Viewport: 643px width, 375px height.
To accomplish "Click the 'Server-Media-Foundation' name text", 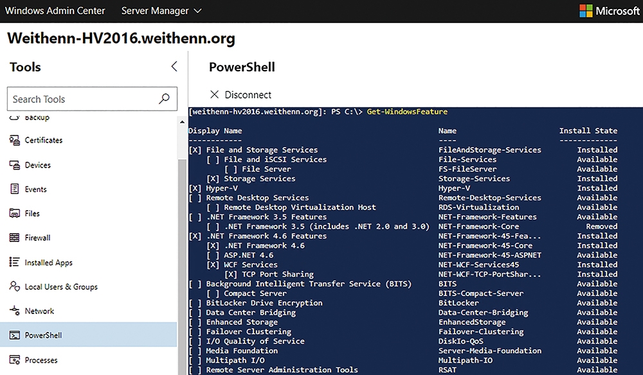I will click(489, 351).
